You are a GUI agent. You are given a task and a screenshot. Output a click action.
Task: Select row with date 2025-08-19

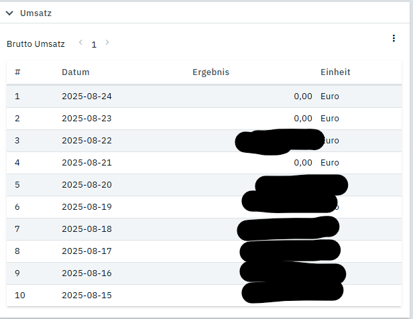tap(204, 207)
